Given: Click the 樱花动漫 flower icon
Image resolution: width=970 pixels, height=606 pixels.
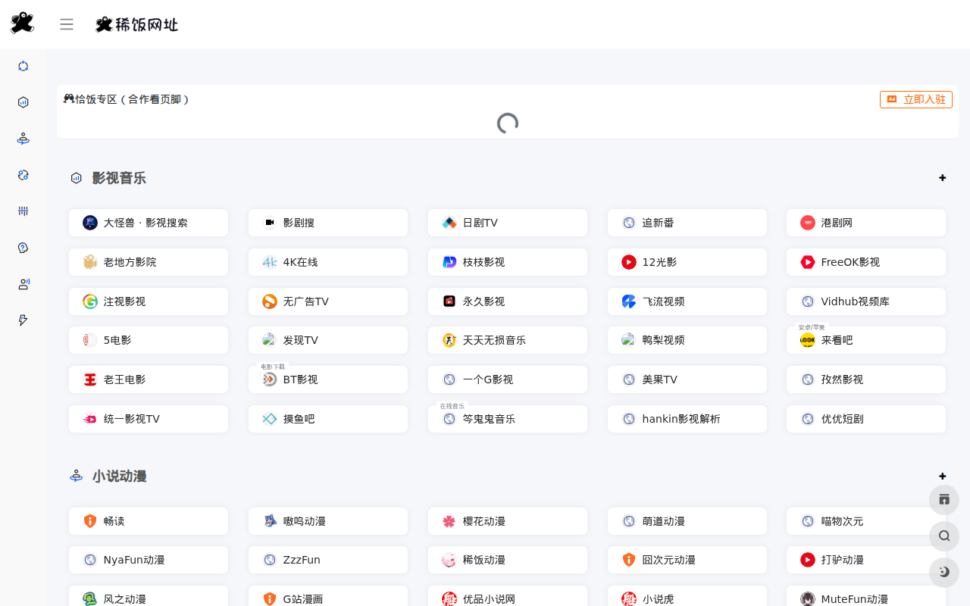Looking at the screenshot, I should [449, 521].
